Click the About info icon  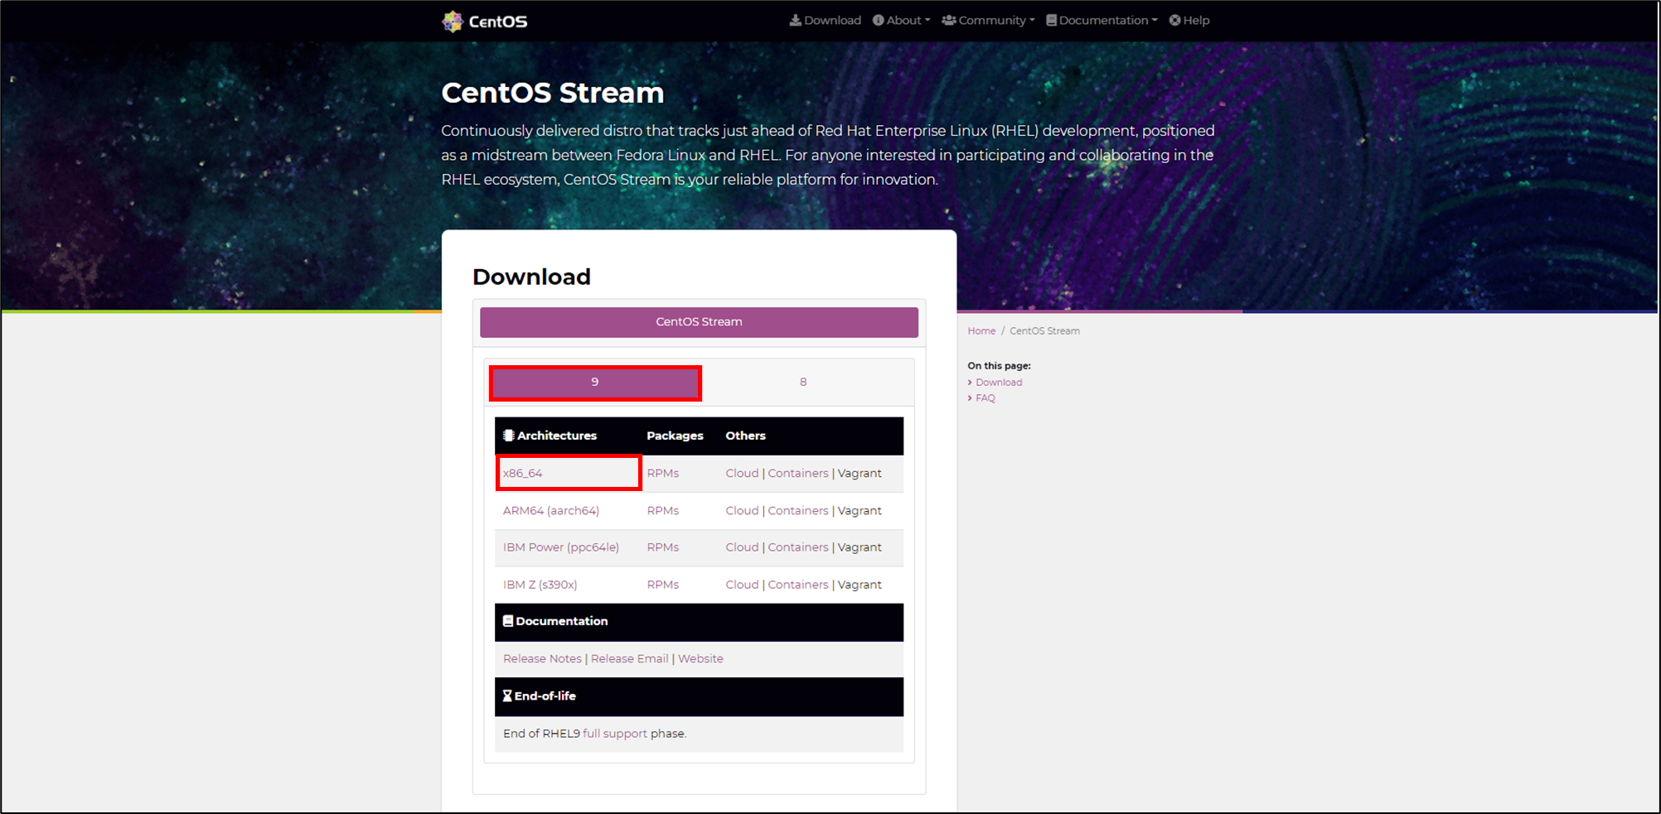878,20
